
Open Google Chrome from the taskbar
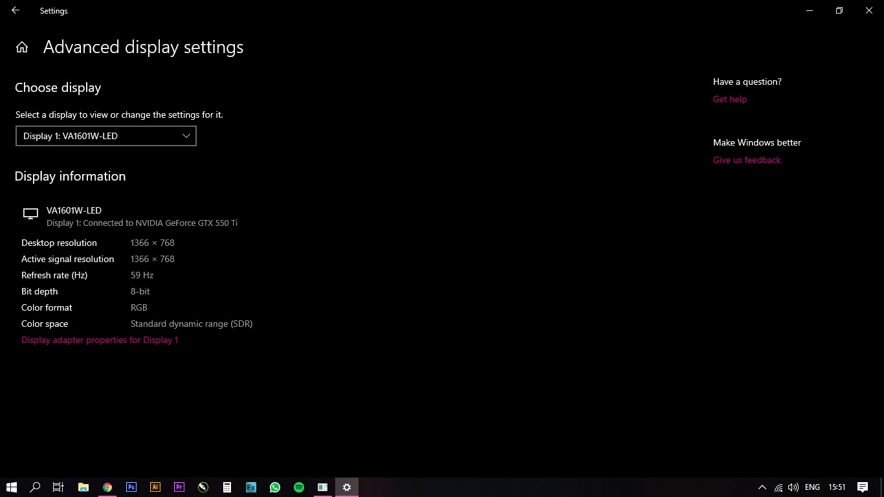pyautogui.click(x=107, y=487)
